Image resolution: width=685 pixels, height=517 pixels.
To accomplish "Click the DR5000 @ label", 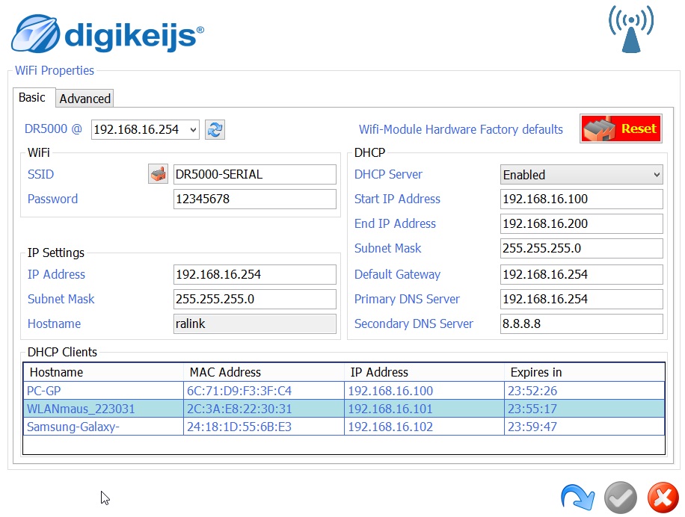I will [53, 129].
